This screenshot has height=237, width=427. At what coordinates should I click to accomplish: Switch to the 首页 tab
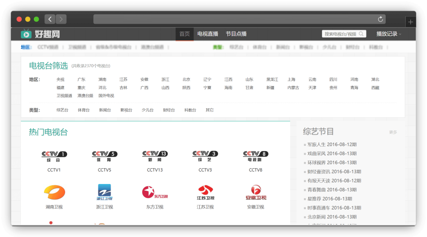click(x=184, y=34)
